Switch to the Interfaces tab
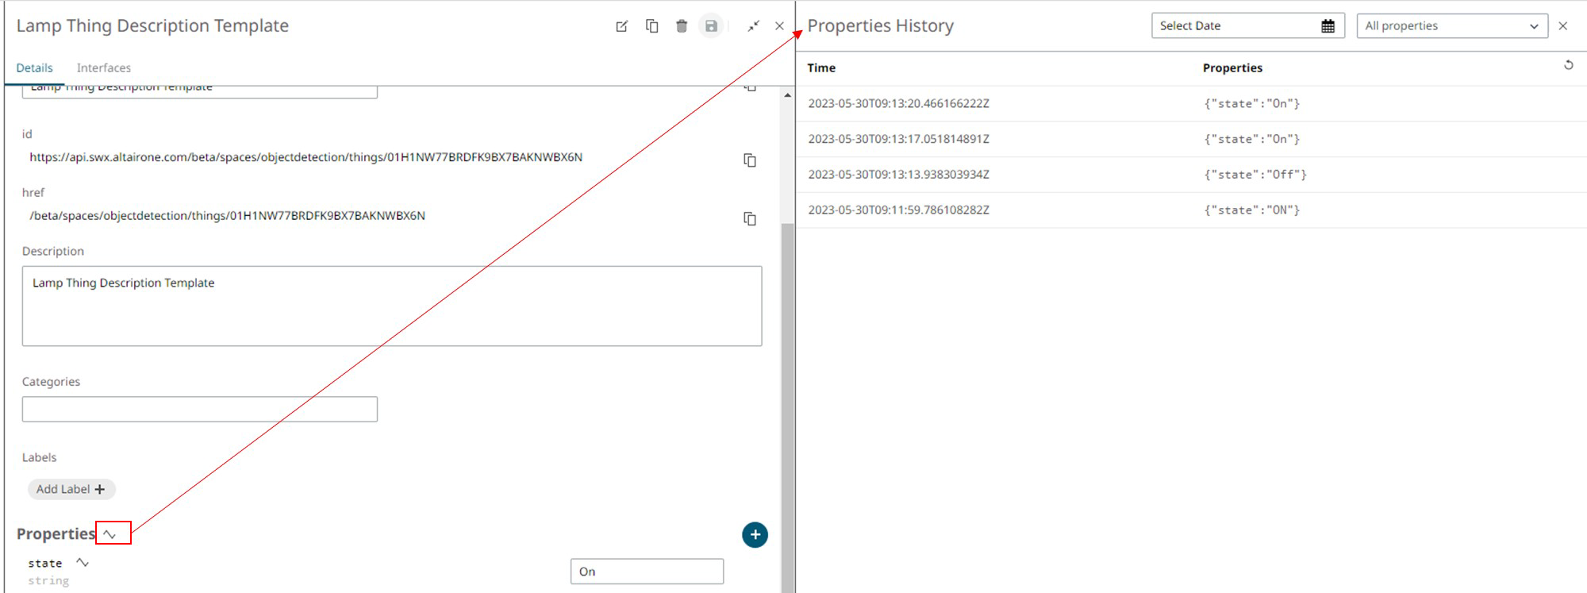This screenshot has height=593, width=1587. click(104, 68)
